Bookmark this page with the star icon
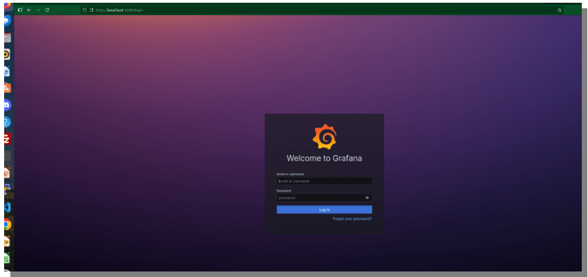The width and height of the screenshot is (588, 277). pyautogui.click(x=559, y=10)
